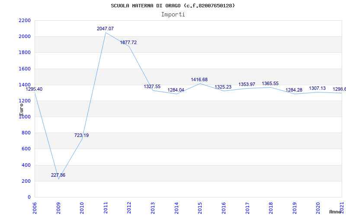Image resolution: width=346 pixels, height=216 pixels.
Task: Select the 1327.55 data label
Action: 152,86
